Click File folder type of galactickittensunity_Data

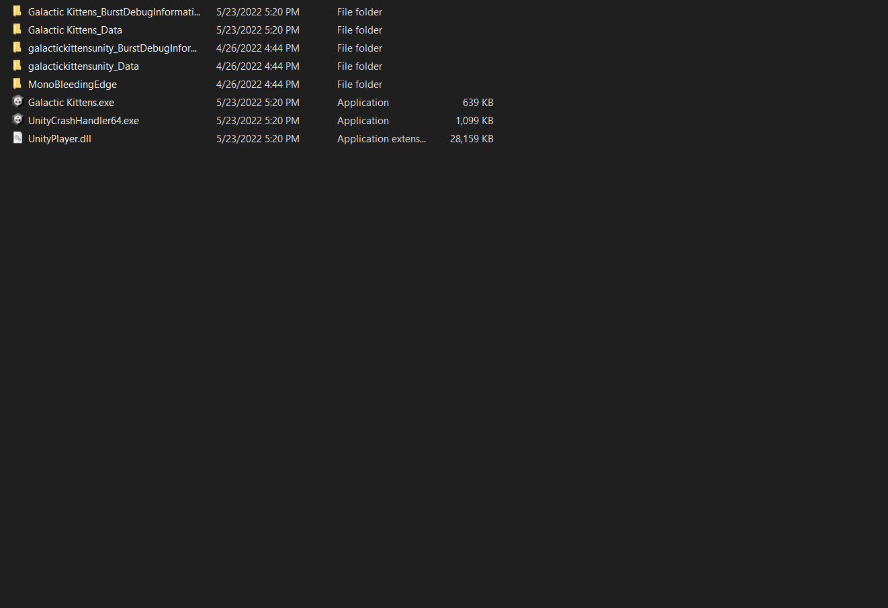tap(360, 66)
